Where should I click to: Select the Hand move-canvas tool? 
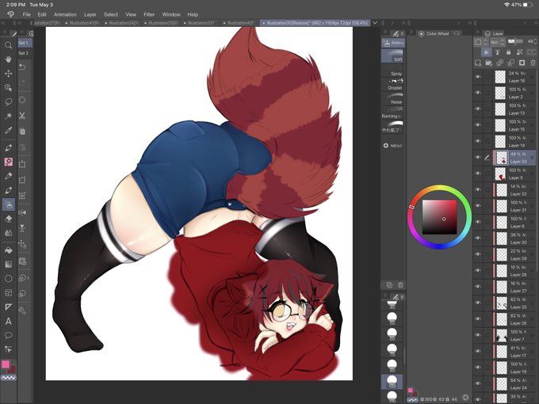[x=8, y=59]
